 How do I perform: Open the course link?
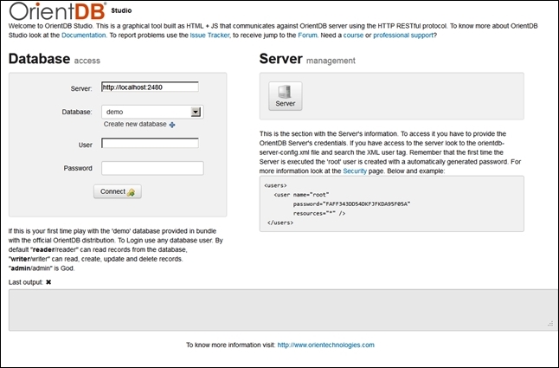[x=353, y=36]
